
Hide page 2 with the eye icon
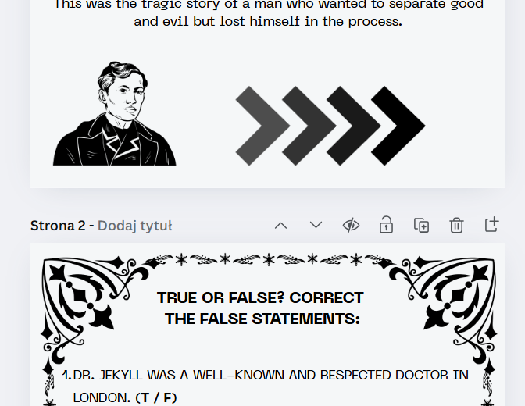351,225
